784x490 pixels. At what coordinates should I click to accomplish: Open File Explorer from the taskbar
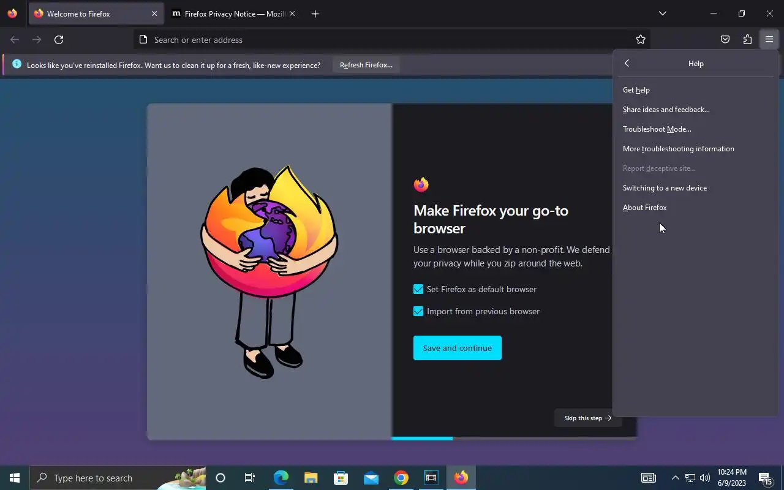pos(311,478)
